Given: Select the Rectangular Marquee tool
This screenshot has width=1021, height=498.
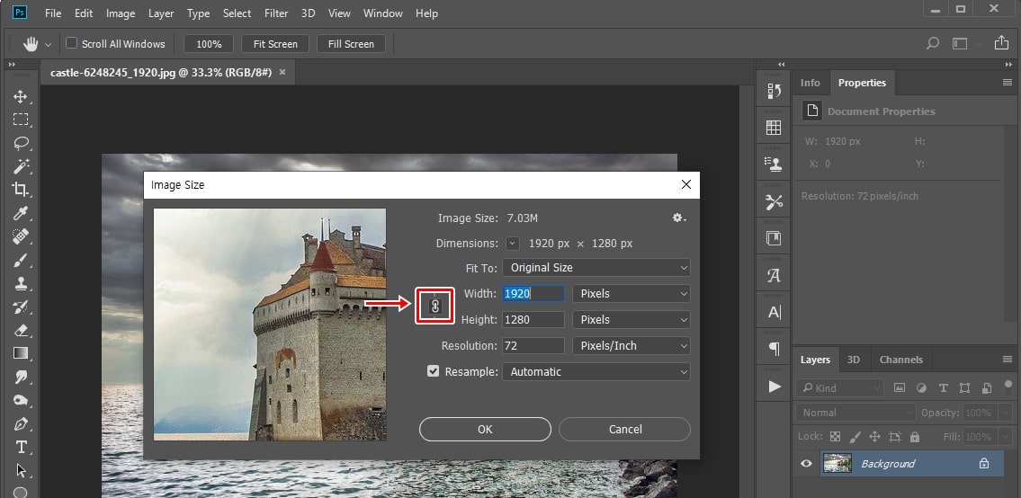Looking at the screenshot, I should coord(21,120).
